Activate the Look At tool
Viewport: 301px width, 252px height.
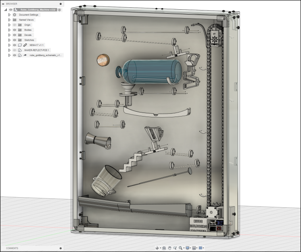(x=164, y=248)
